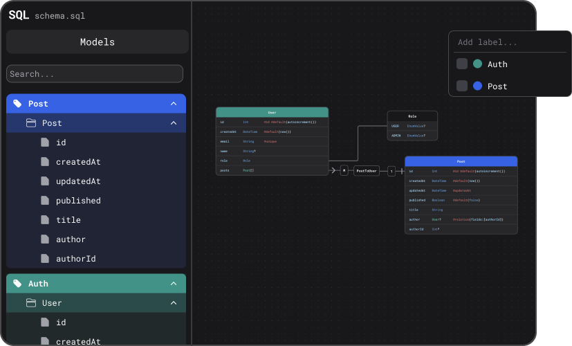
Task: Collapse the Post label group with its chevron
Action: point(174,104)
